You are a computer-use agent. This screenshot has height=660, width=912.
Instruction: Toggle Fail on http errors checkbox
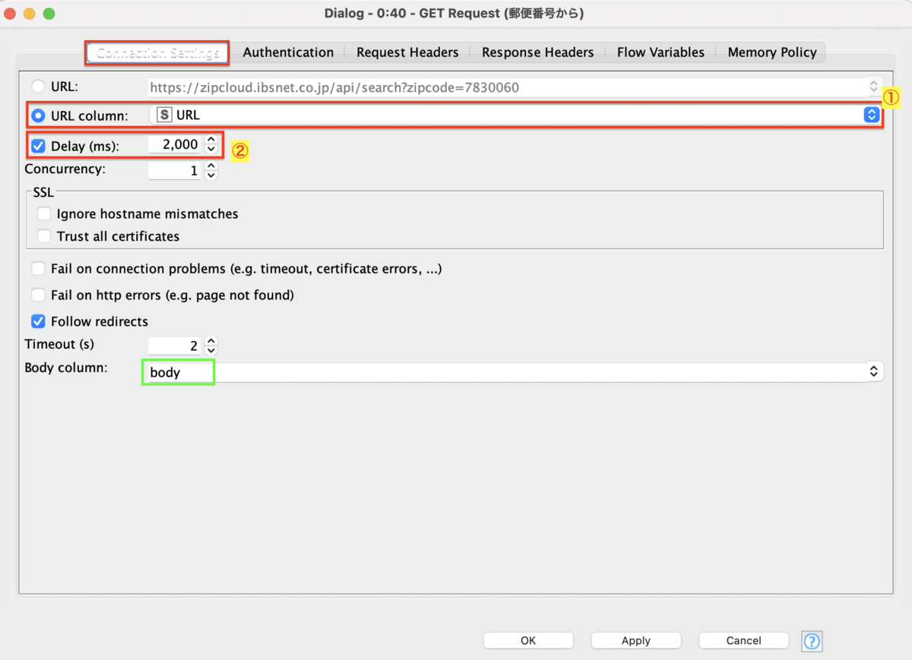[x=38, y=295]
